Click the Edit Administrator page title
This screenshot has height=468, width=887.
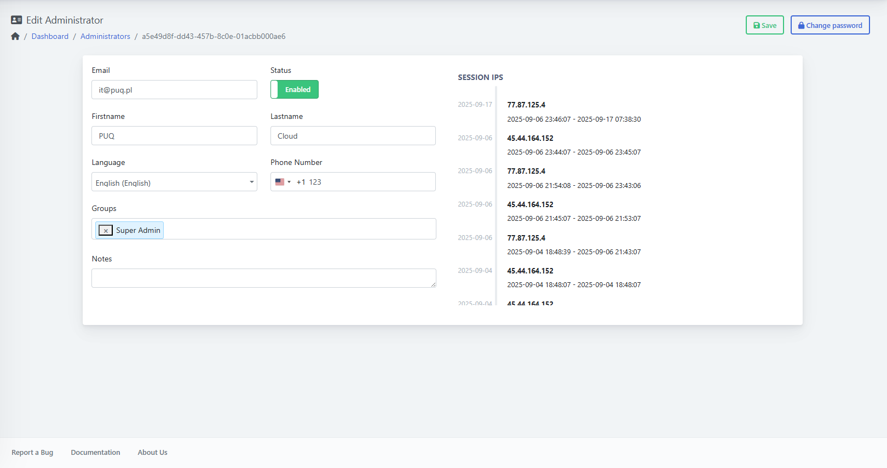click(x=65, y=20)
